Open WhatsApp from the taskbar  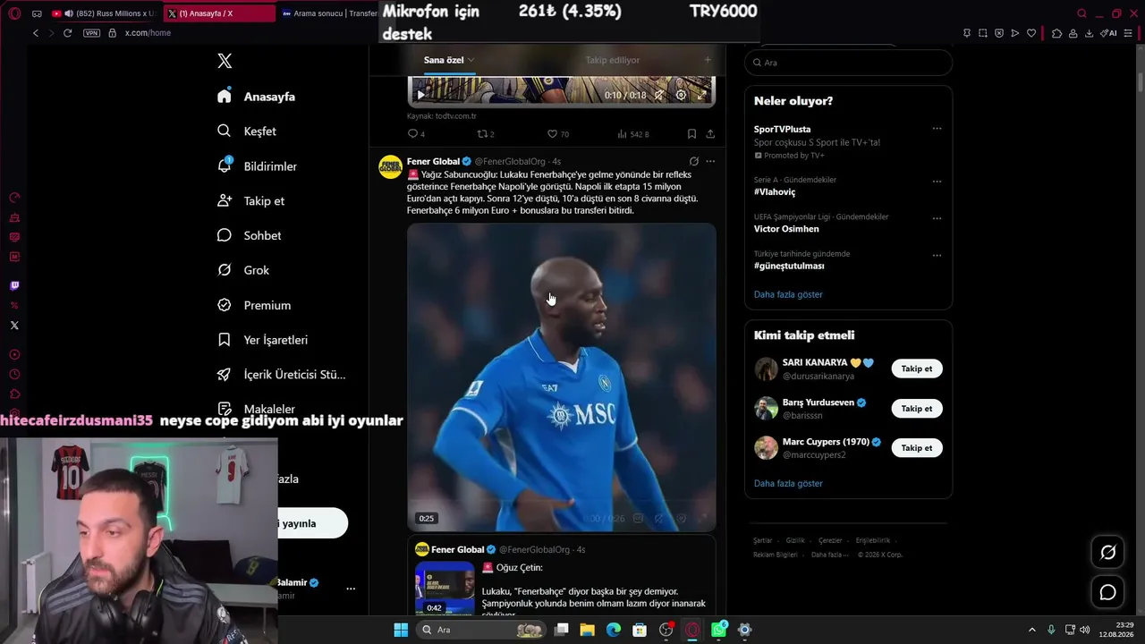pos(719,630)
